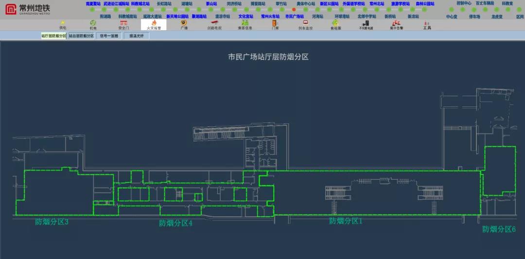Click the red status dot of 市民广场站

[x=294, y=10]
